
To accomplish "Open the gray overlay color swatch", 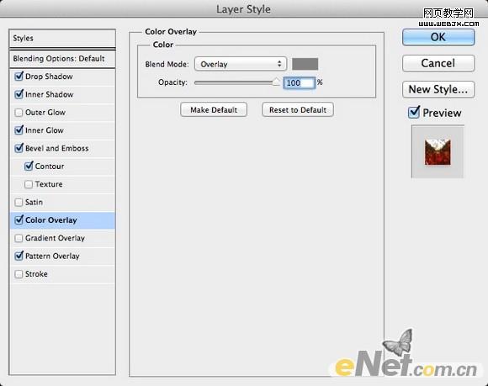I will tap(305, 64).
